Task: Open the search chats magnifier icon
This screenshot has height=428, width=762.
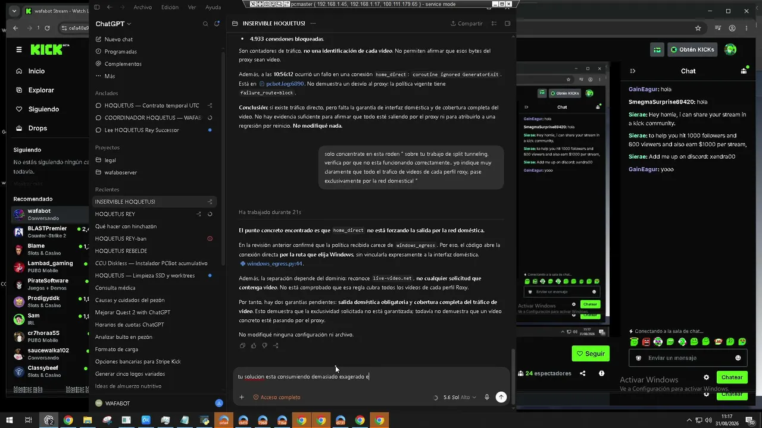Action: click(205, 24)
